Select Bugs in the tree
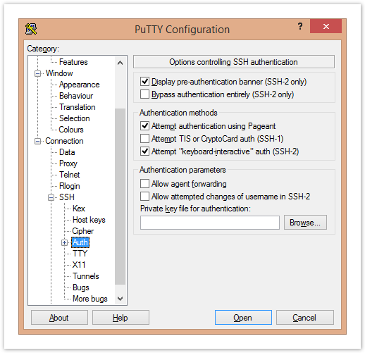Viewport: 365px width, 353px height. point(81,287)
